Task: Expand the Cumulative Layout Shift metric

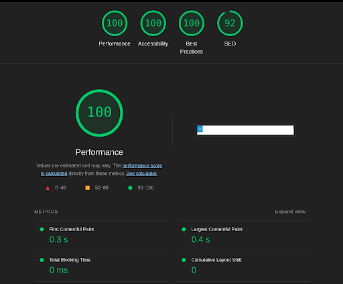Action: pyautogui.click(x=243, y=267)
